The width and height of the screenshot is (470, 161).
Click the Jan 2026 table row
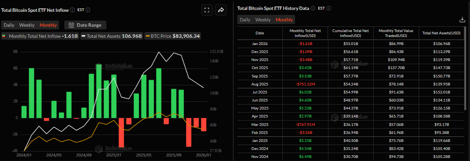352,44
